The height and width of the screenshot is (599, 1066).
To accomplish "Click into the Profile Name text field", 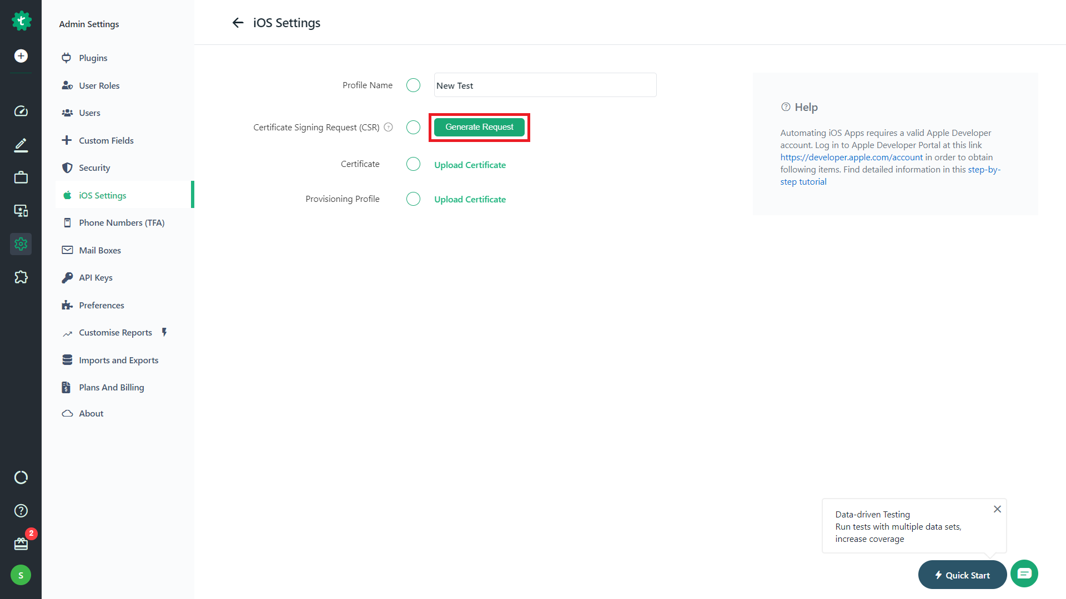I will click(x=545, y=85).
